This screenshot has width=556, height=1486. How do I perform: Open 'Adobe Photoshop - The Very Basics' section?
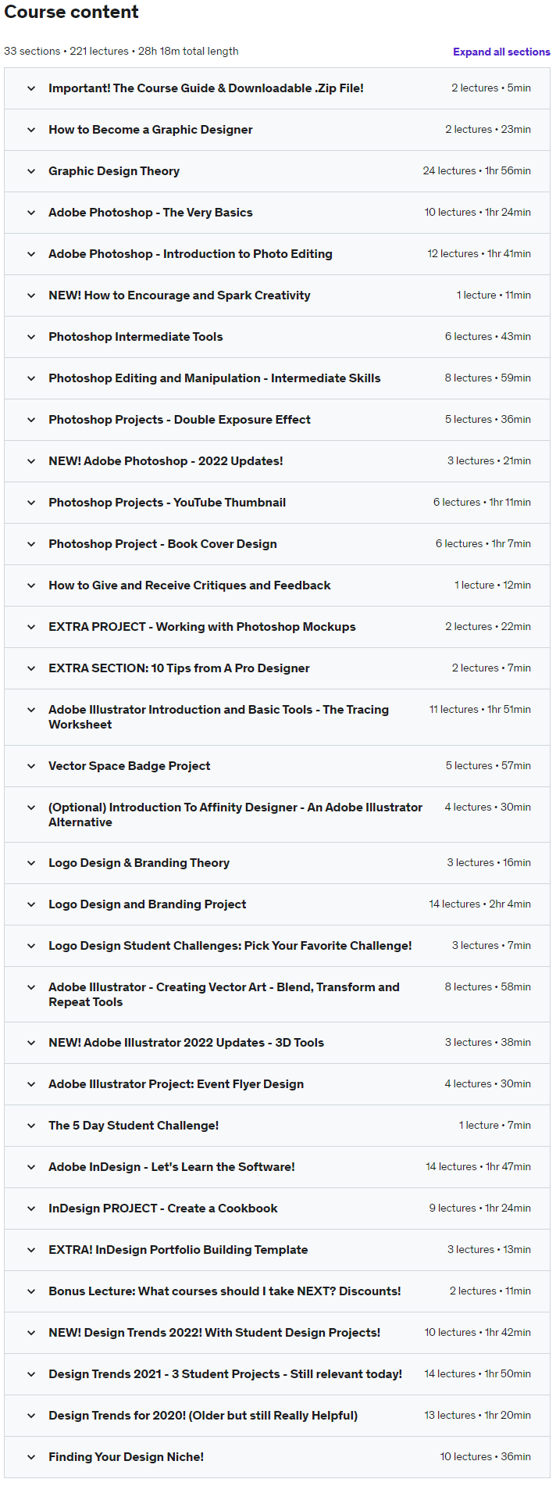277,213
